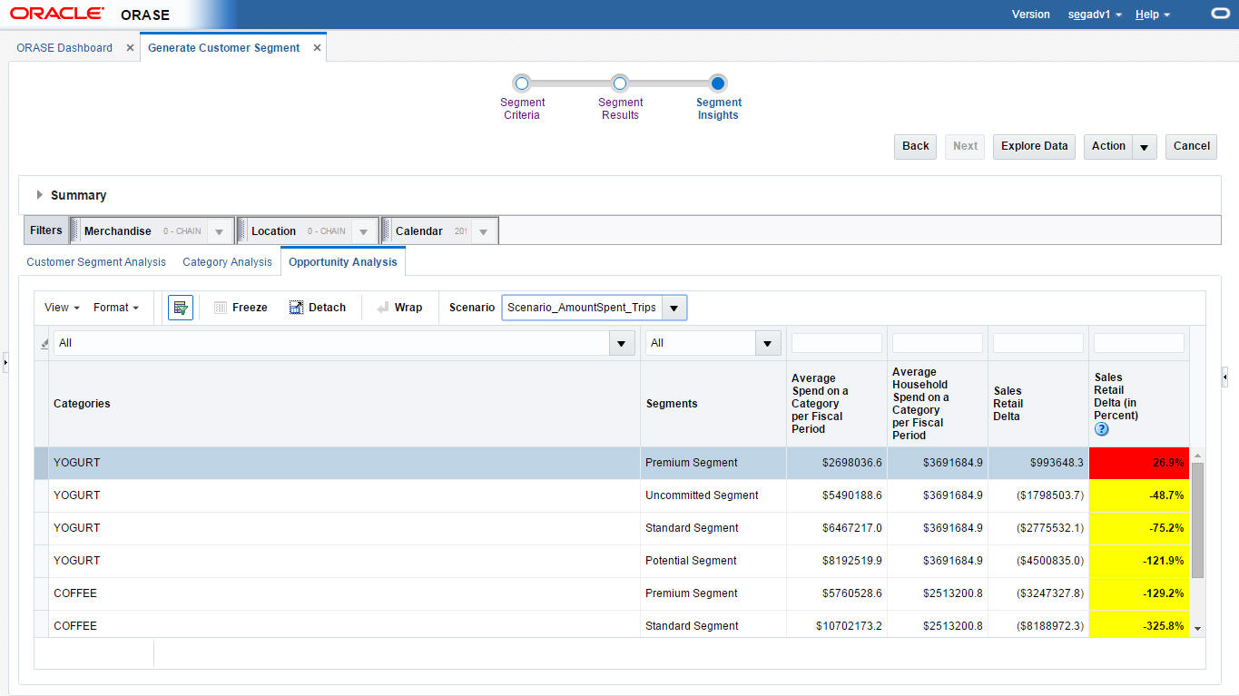Go to the Segment Results step

point(620,84)
